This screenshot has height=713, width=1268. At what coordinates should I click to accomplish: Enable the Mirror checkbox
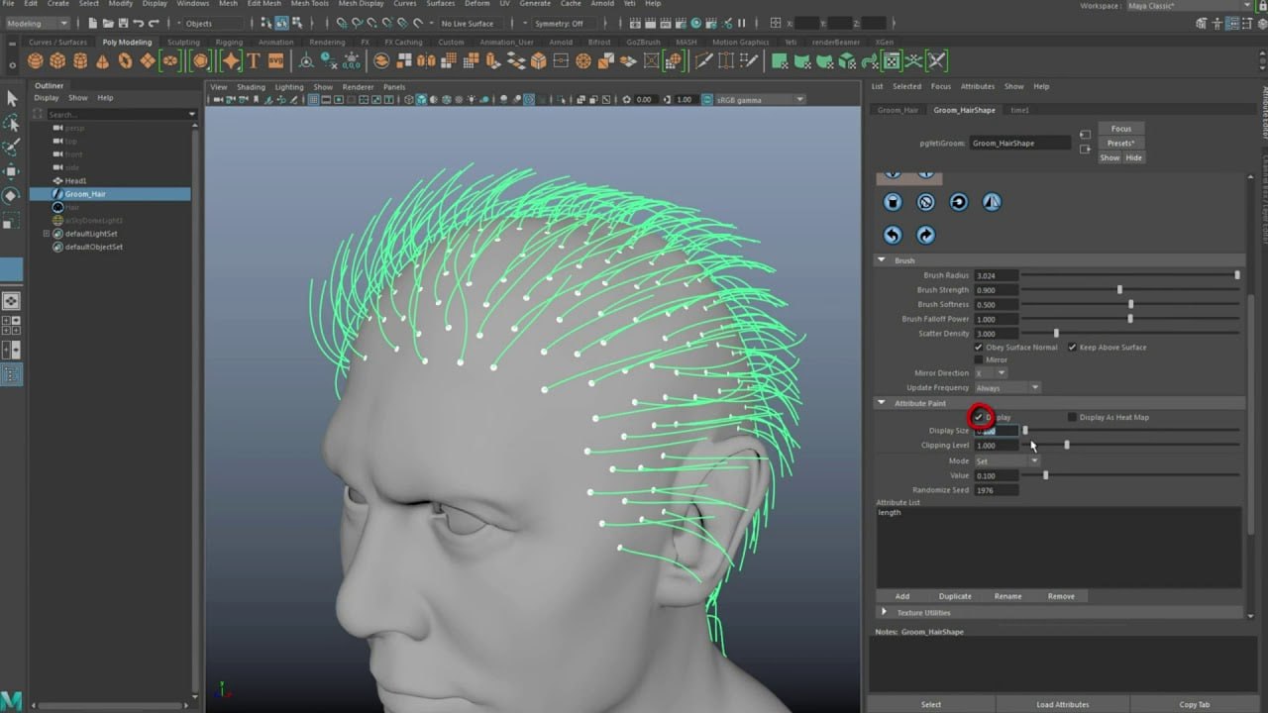(979, 359)
